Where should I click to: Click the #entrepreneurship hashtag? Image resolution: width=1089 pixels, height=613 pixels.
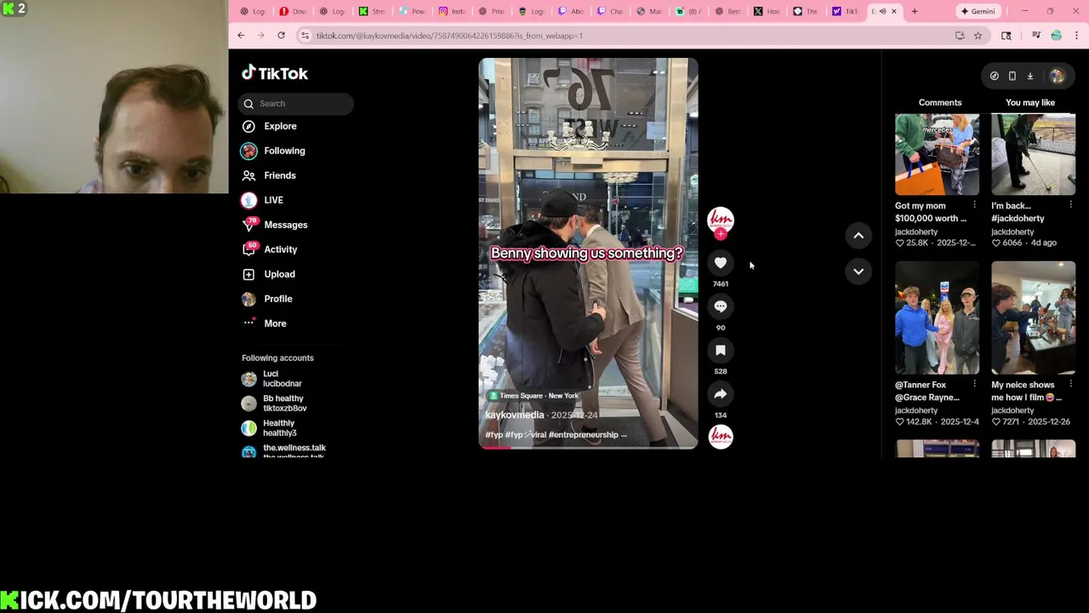click(x=583, y=435)
